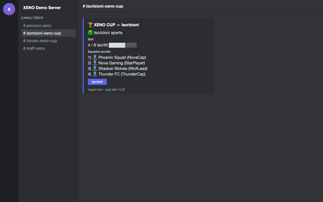
Task: Click the XENO Demo Server header
Action: click(42, 8)
